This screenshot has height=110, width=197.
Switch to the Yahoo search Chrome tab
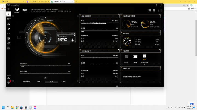pos(38,2)
